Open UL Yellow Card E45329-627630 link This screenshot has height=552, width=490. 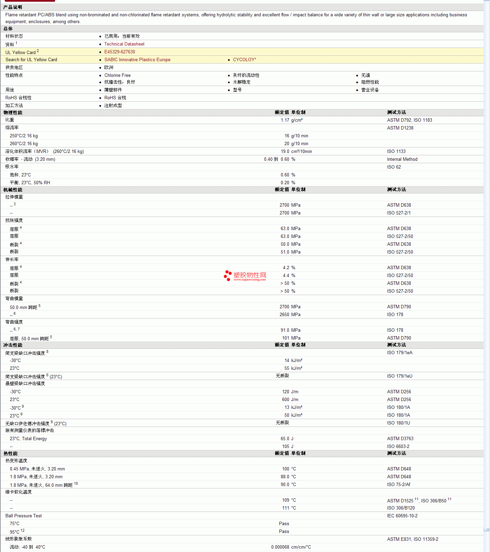(x=119, y=52)
